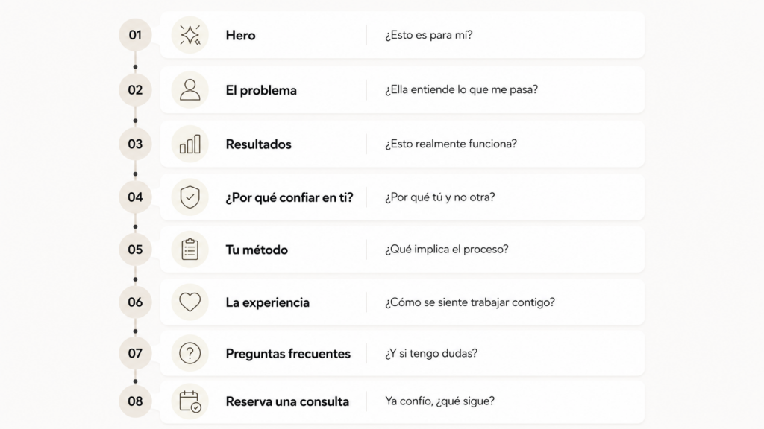Select the heart icon beside La experiencia
This screenshot has height=429, width=764.
click(190, 302)
